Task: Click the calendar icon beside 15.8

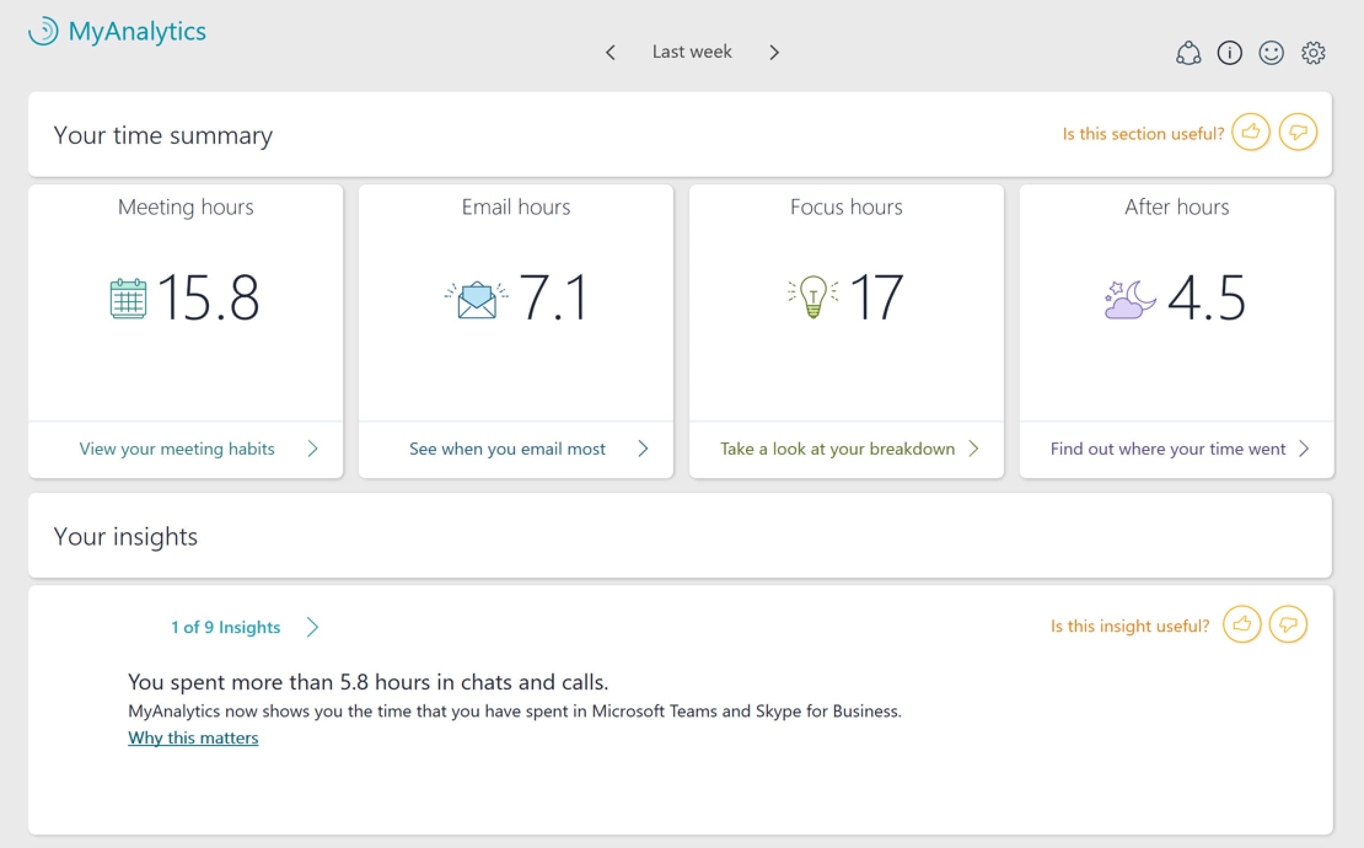Action: click(128, 299)
